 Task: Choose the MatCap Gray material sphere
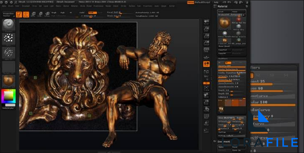pyautogui.click(x=239, y=27)
